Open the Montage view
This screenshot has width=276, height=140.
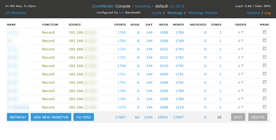pyautogui.click(x=175, y=13)
